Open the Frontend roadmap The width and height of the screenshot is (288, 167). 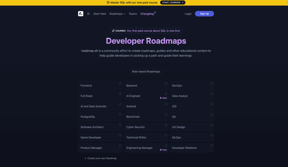click(x=100, y=86)
